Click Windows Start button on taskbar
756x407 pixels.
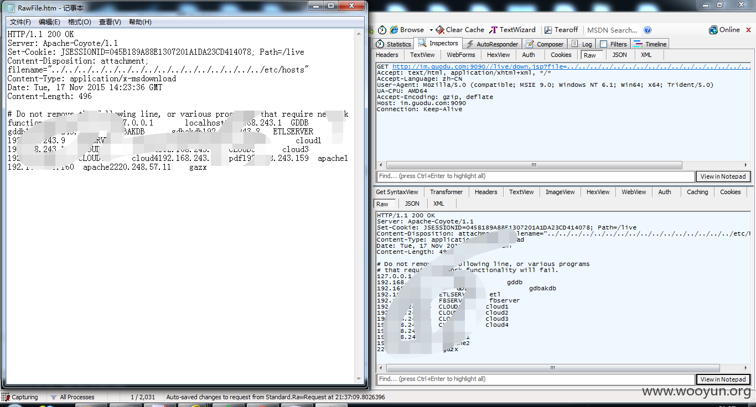[15, 405]
